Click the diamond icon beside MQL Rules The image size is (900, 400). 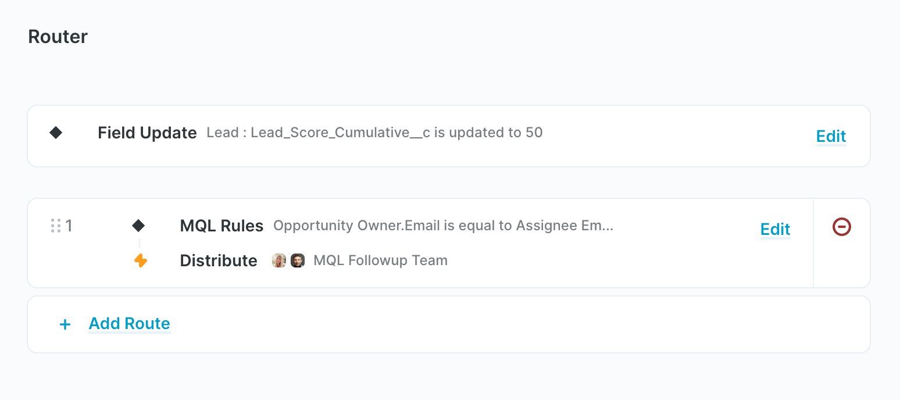coord(138,226)
